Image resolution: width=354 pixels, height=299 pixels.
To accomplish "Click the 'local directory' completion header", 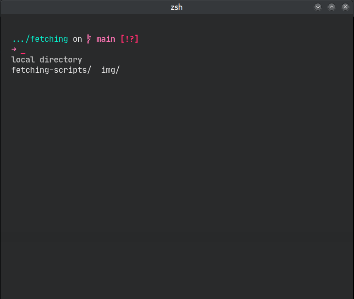I will point(46,59).
